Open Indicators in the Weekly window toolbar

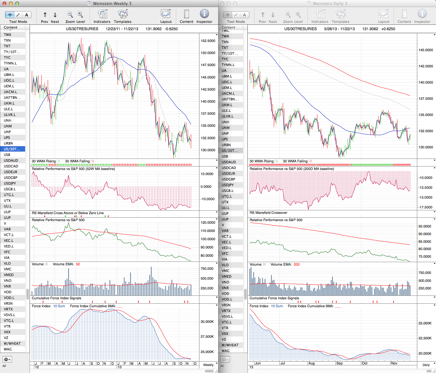point(102,14)
